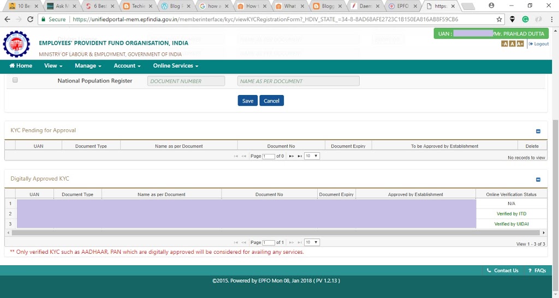559x298 pixels.
Task: Change rows per page in pending KYC table
Action: tap(312, 156)
